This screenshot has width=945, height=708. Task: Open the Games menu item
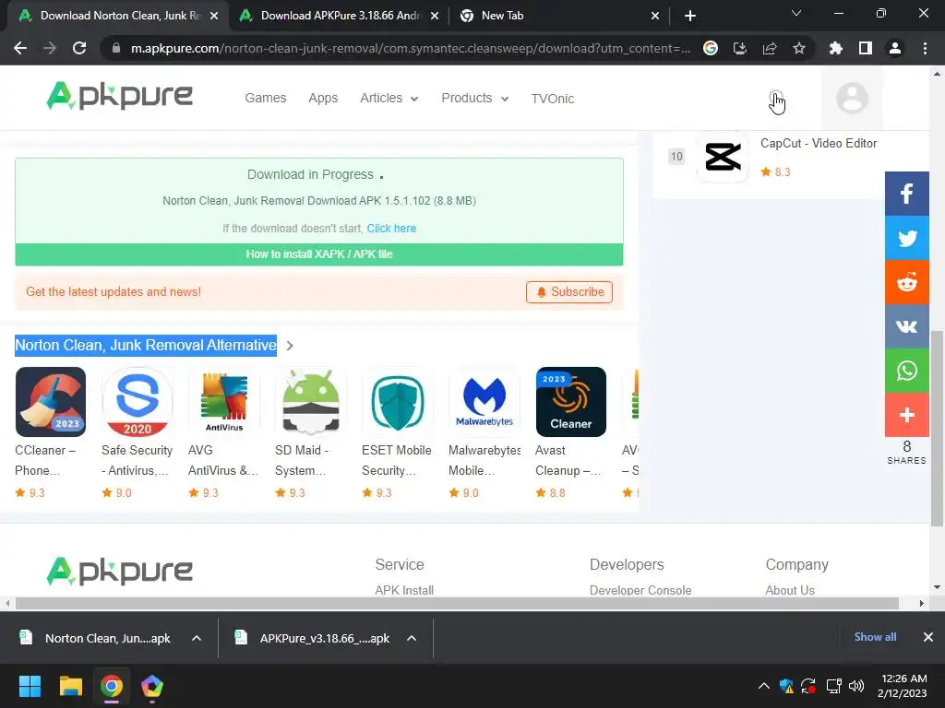[x=265, y=98]
